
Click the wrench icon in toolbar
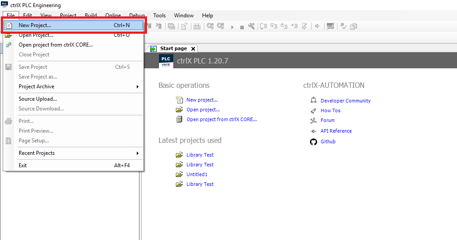(x=251, y=26)
